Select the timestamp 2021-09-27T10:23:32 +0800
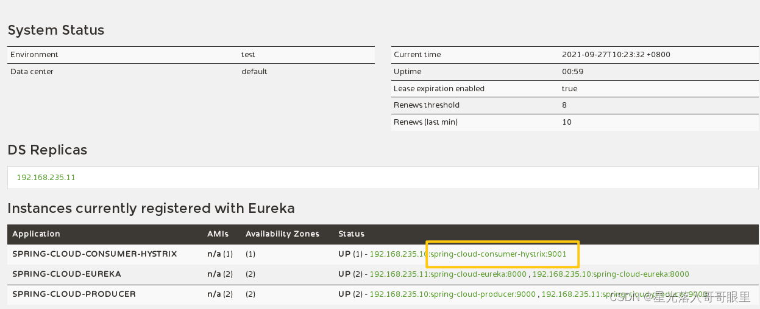Viewport: 760px width, 309px height. [616, 55]
